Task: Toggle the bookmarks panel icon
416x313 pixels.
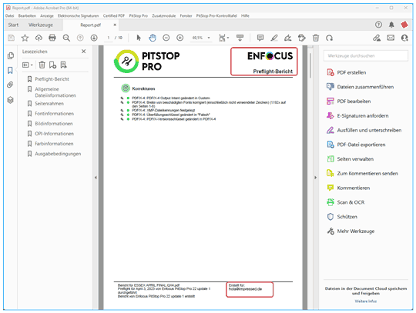Action: 10,70
